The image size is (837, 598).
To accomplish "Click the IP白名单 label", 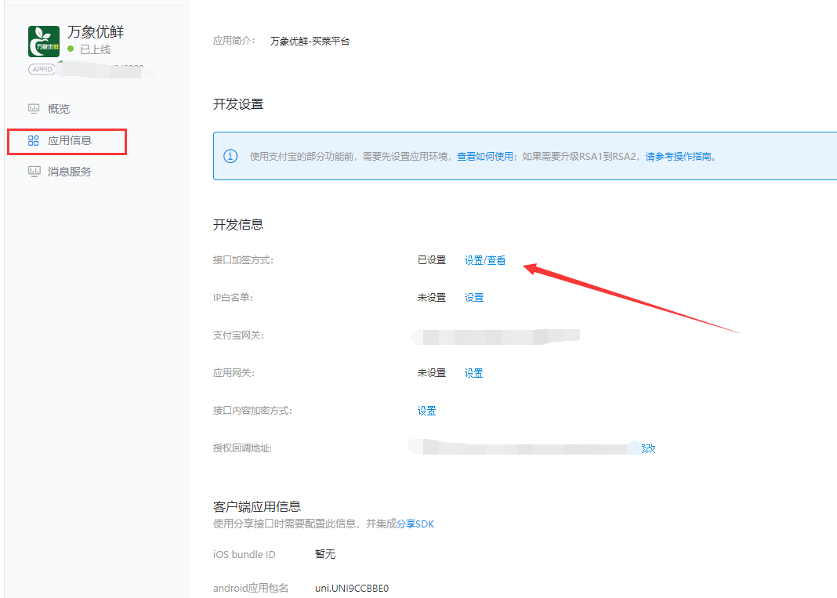I will tap(233, 297).
